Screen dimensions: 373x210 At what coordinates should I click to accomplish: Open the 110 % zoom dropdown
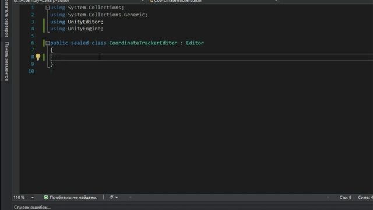(33, 197)
